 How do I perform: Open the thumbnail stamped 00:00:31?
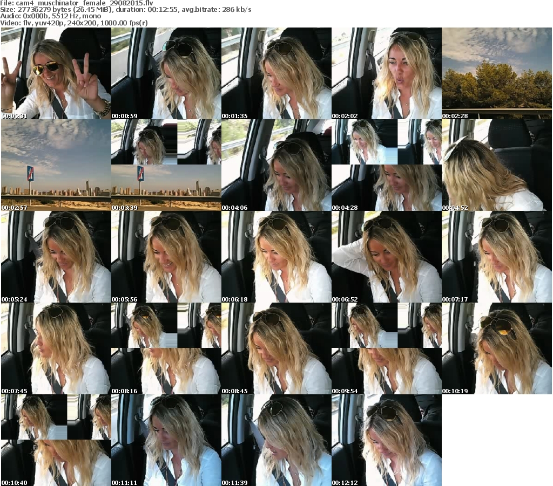pyautogui.click(x=56, y=73)
